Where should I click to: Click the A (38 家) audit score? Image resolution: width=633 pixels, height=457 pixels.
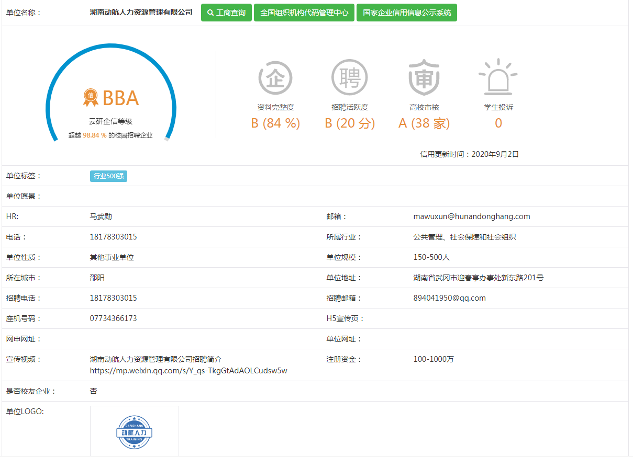(x=424, y=123)
